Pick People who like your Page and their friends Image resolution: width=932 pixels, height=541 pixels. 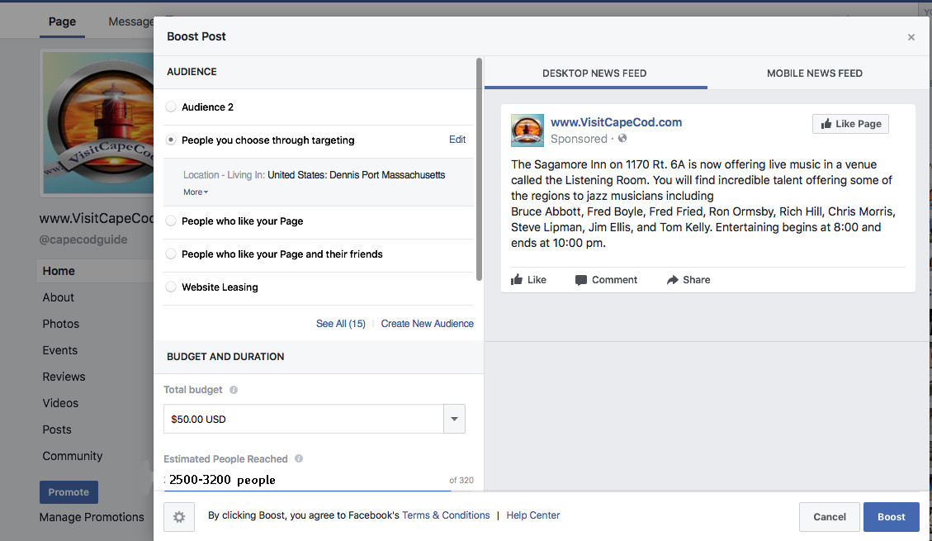(x=171, y=254)
